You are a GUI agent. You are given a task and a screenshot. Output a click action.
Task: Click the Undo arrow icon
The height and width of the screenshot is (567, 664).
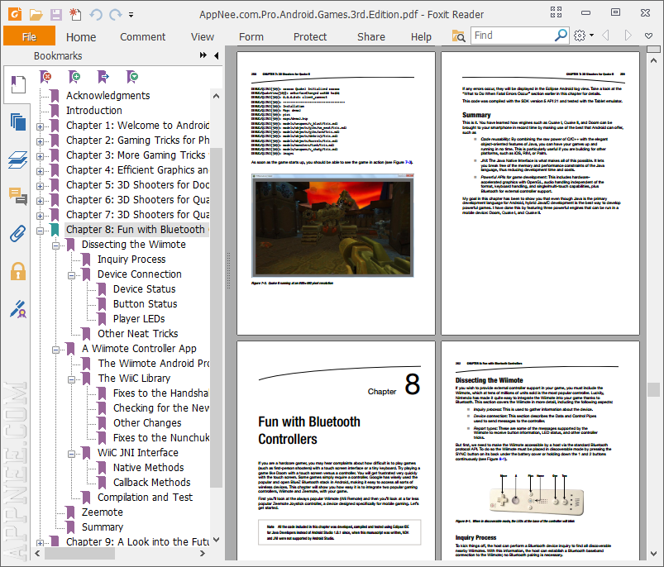point(96,15)
